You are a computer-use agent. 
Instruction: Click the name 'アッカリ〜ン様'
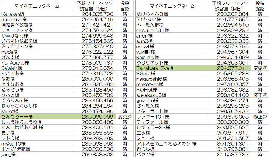coord(17,47)
